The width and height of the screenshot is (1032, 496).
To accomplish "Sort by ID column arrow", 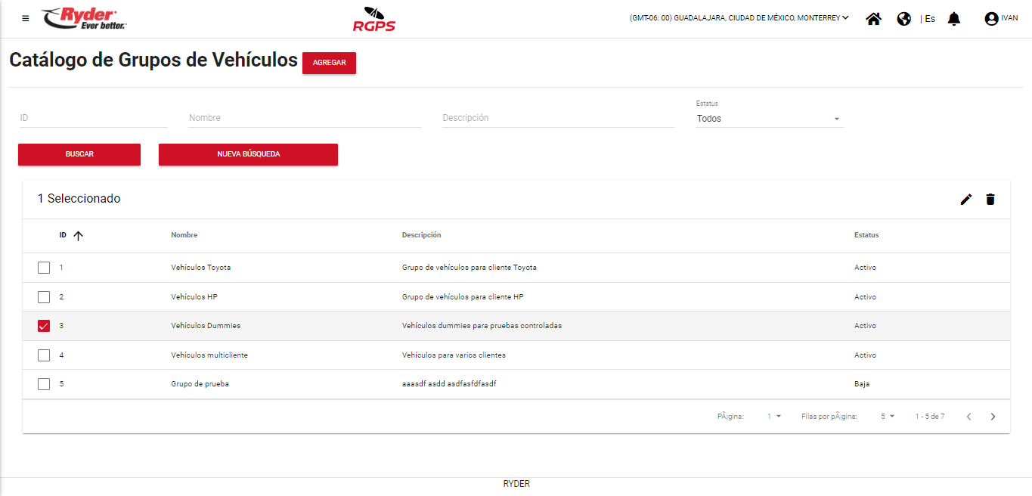I will [78, 235].
